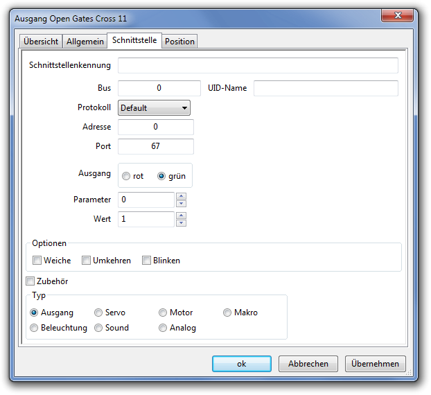This screenshot has height=395, width=431.
Task: Check the Blinken option
Action: coord(147,261)
